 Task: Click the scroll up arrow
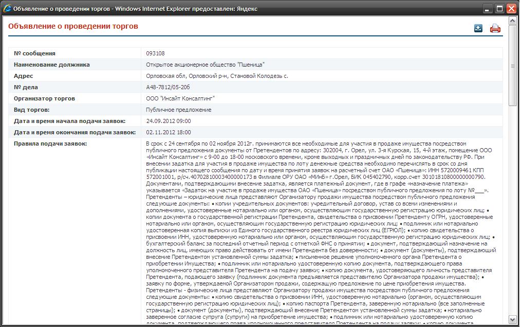(512, 21)
